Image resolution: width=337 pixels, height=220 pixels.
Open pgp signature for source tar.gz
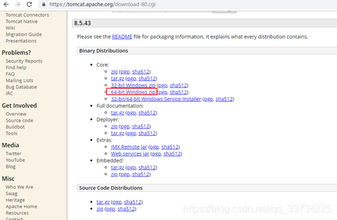click(x=117, y=202)
